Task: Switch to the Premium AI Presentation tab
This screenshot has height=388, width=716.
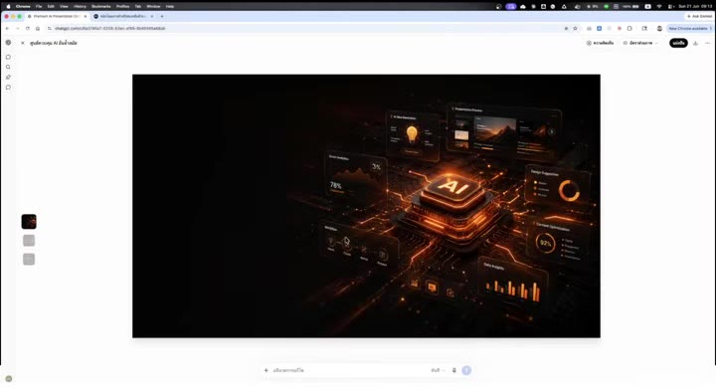Action: (57, 16)
